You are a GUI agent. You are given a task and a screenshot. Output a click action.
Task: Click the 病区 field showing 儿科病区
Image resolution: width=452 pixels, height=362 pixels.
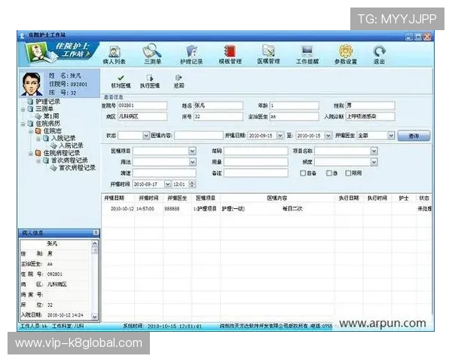[142, 116]
